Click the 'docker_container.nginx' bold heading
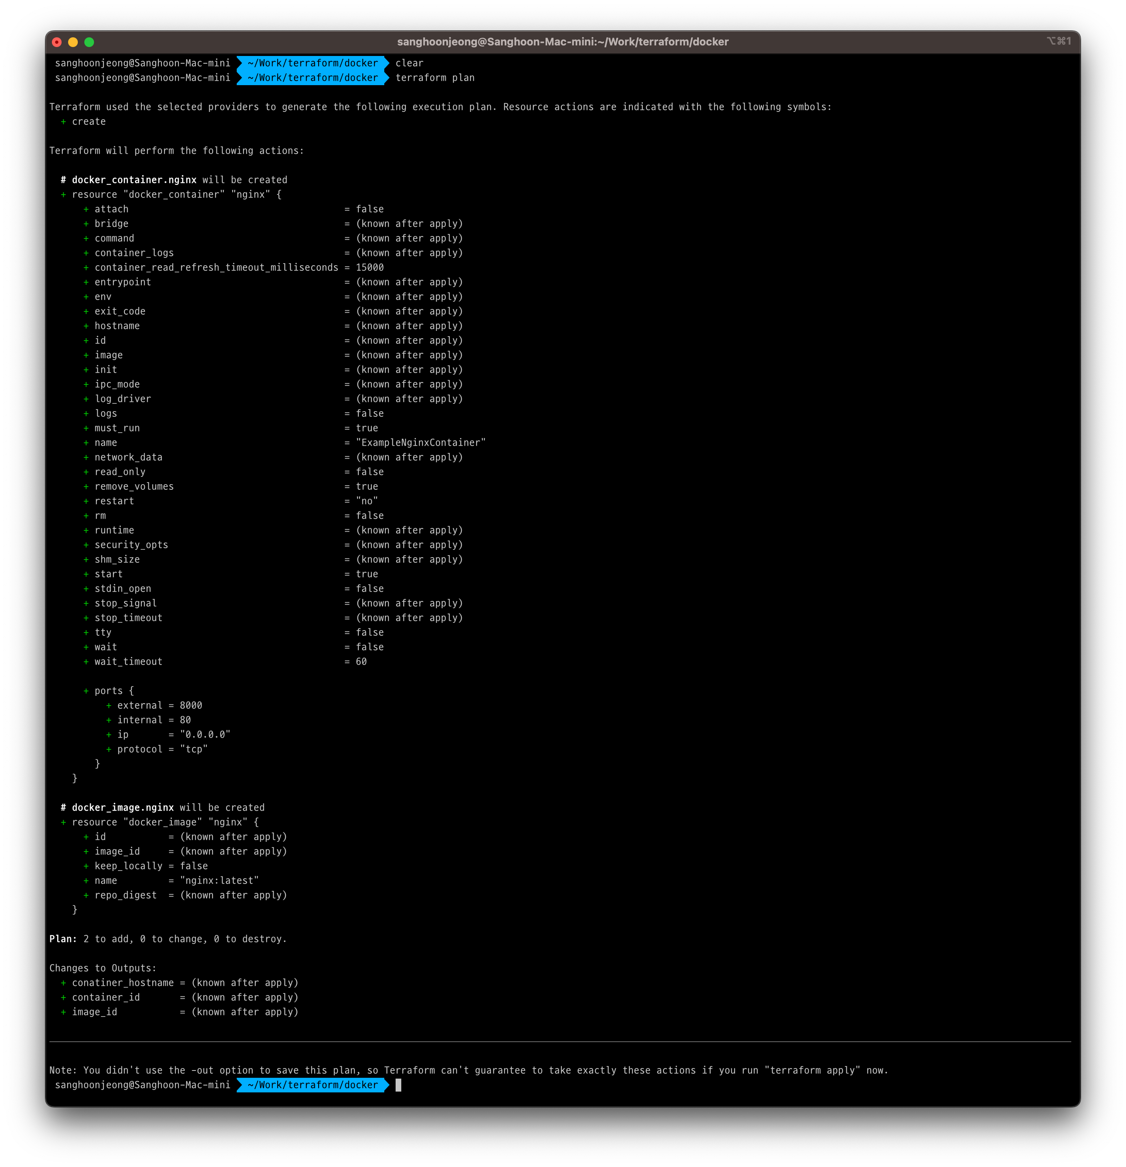The height and width of the screenshot is (1167, 1126). (134, 180)
